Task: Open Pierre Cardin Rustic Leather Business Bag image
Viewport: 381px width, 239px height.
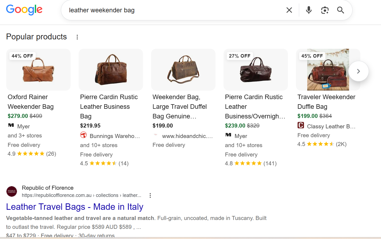Action: [111, 70]
